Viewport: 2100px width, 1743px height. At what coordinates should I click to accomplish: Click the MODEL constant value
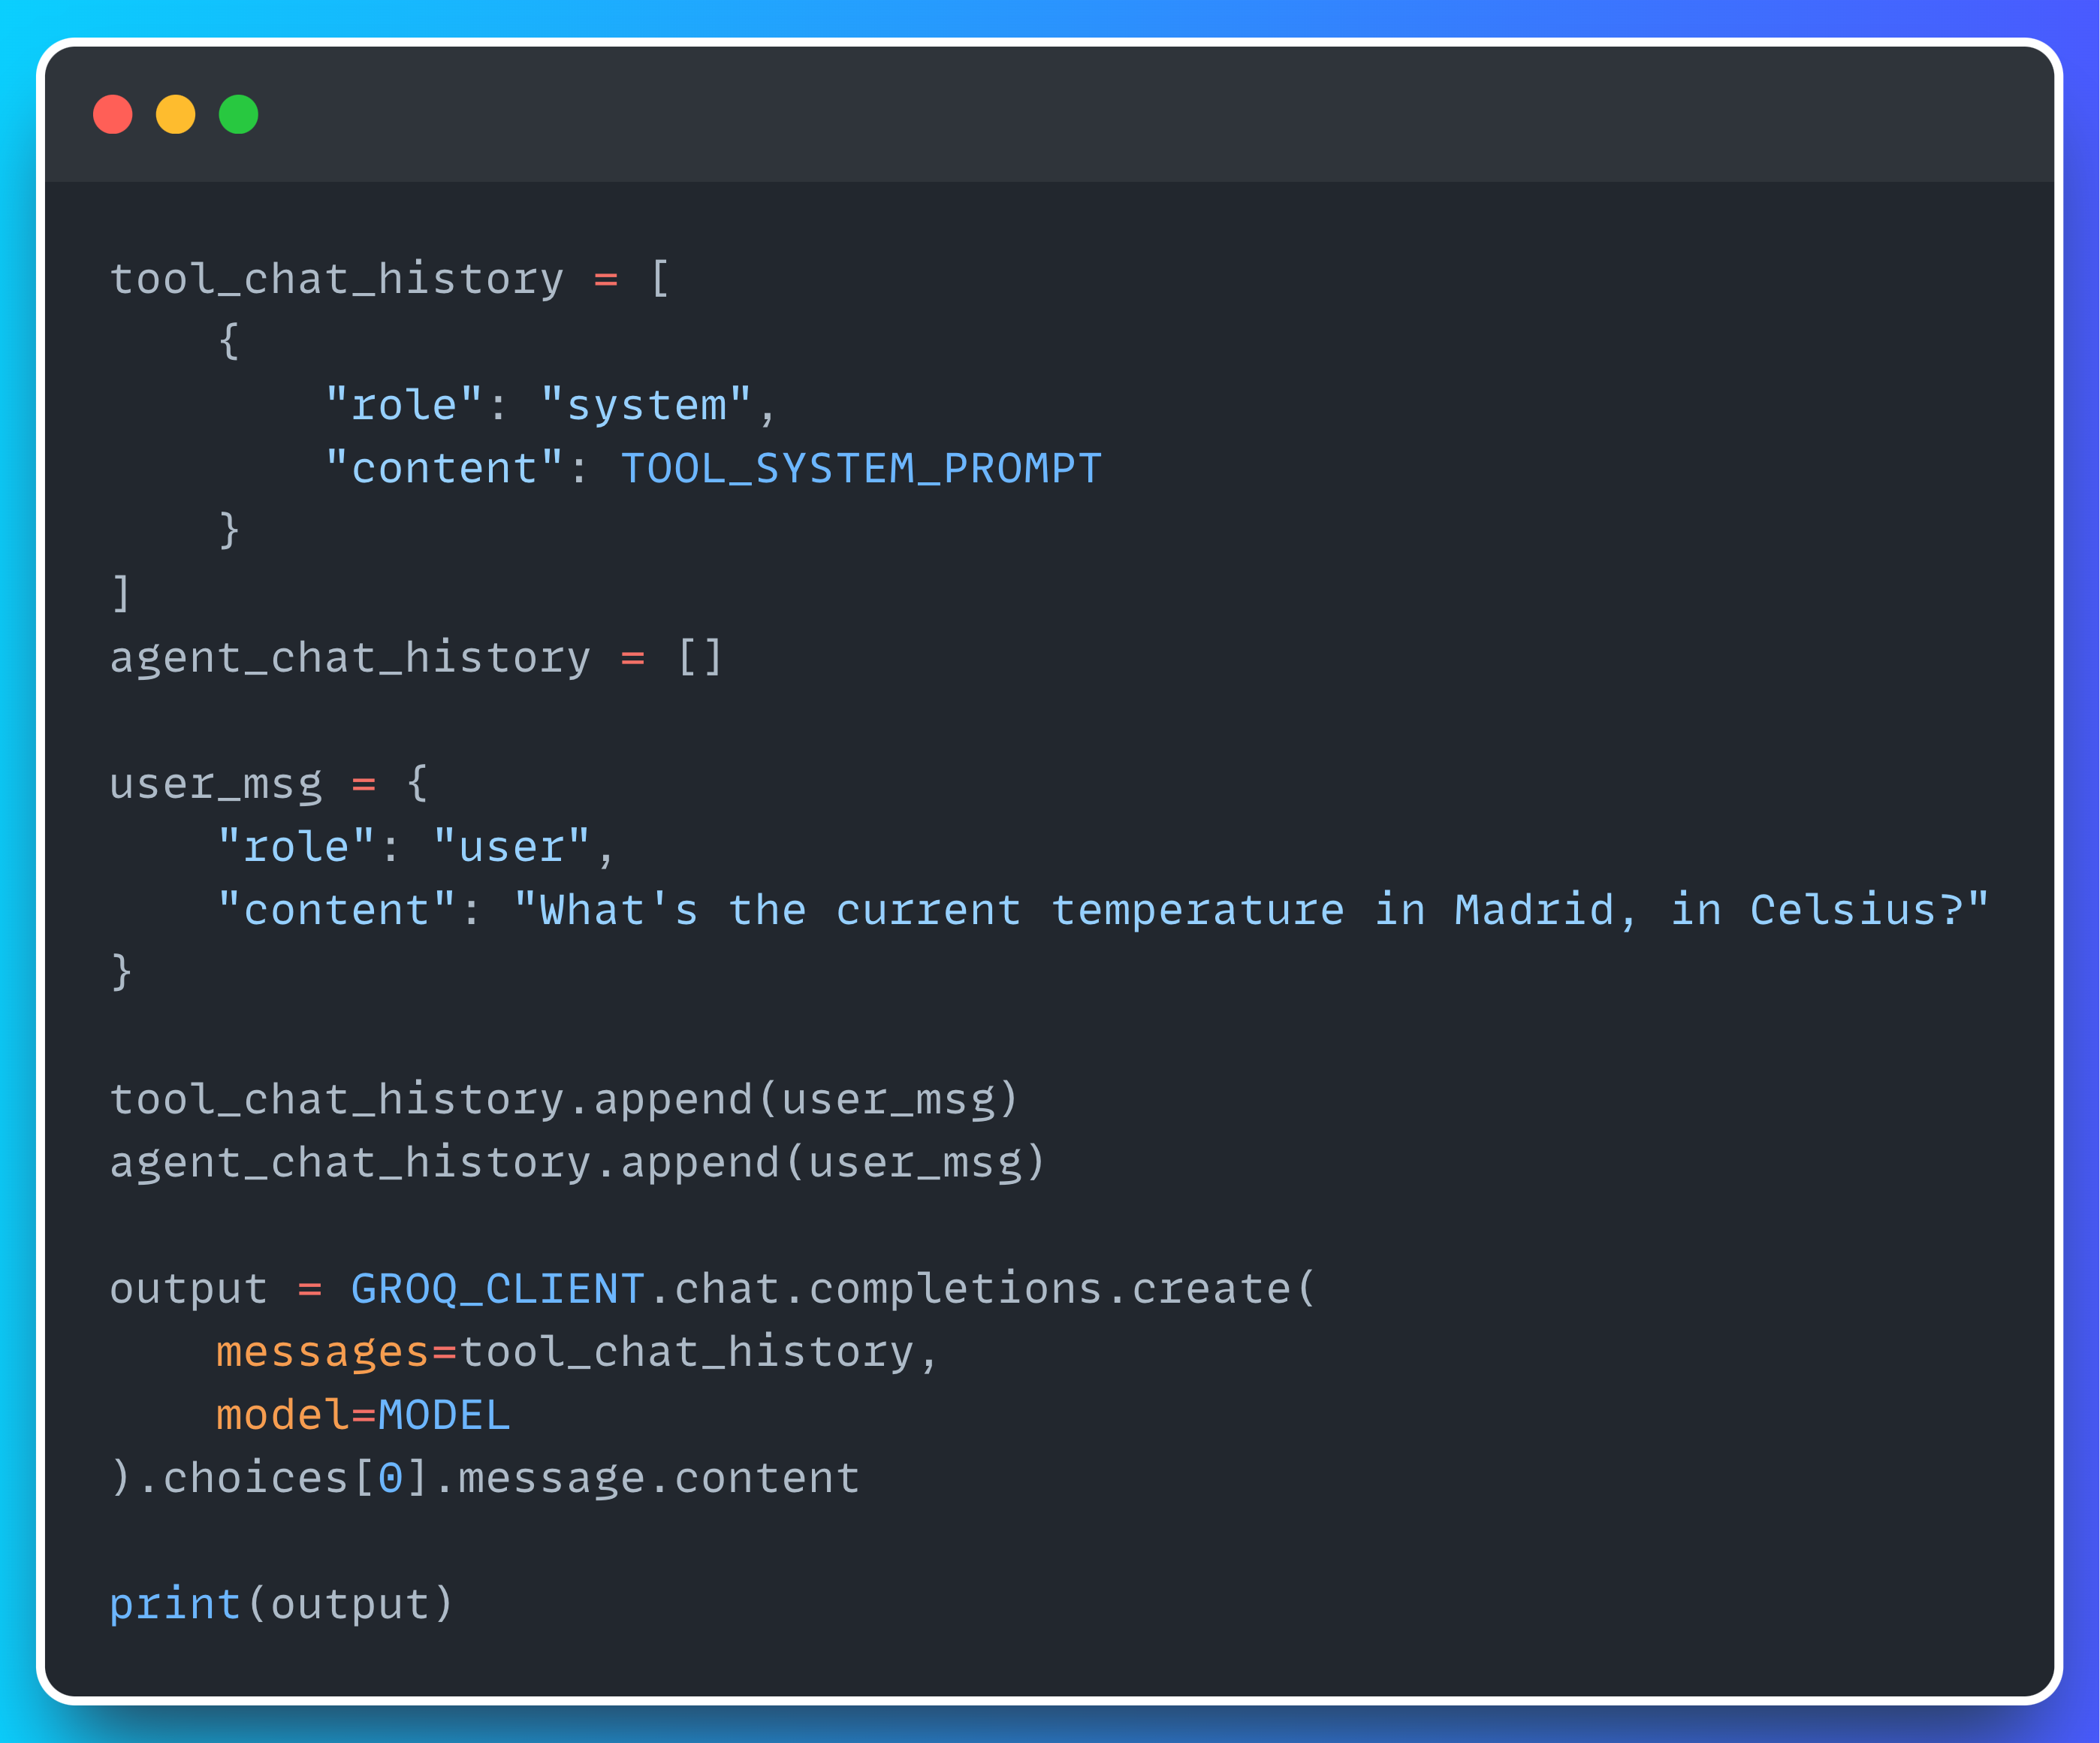click(444, 1415)
